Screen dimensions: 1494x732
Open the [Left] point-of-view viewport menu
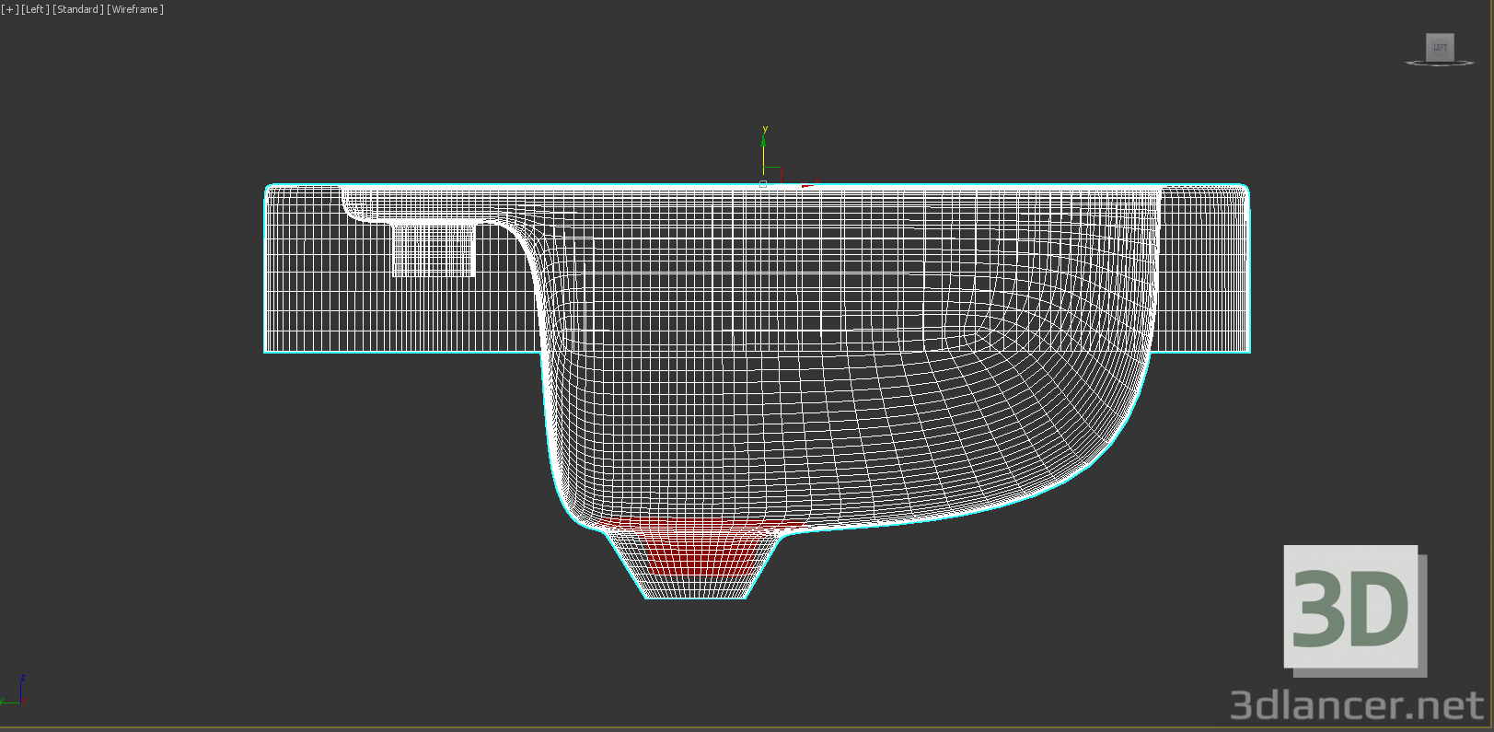(35, 9)
